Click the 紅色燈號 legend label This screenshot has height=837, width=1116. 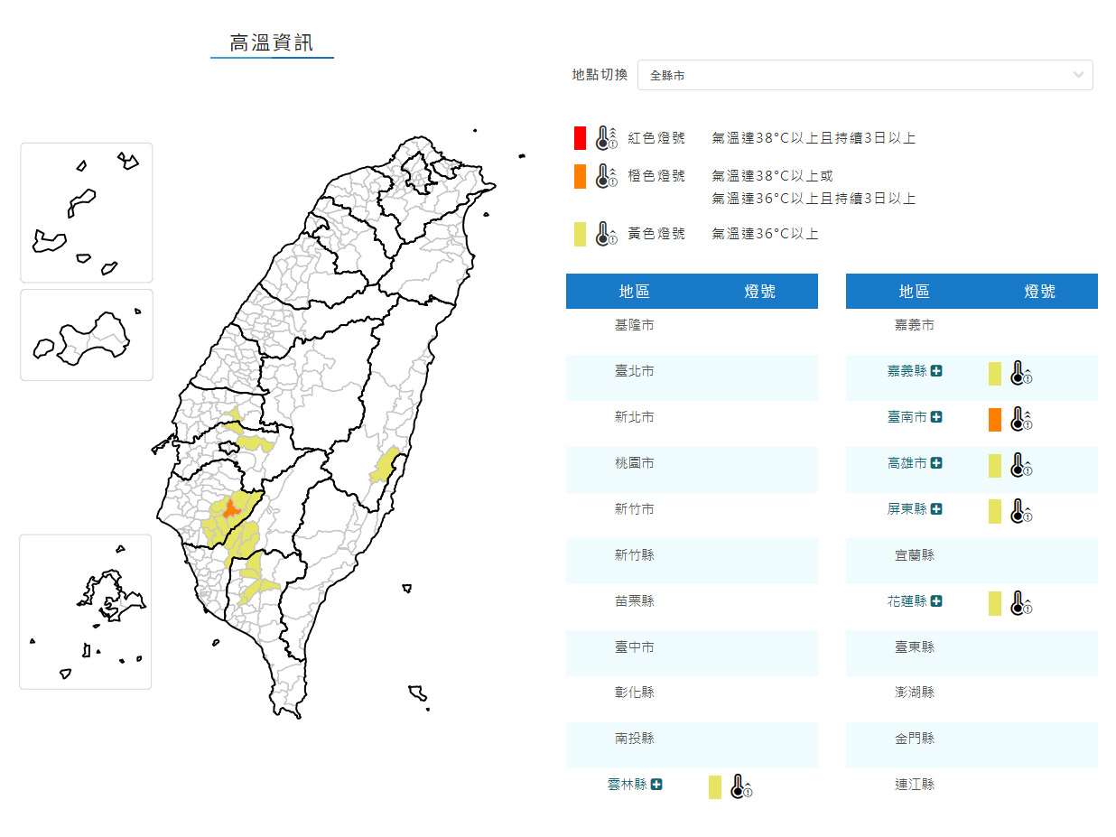coord(656,138)
